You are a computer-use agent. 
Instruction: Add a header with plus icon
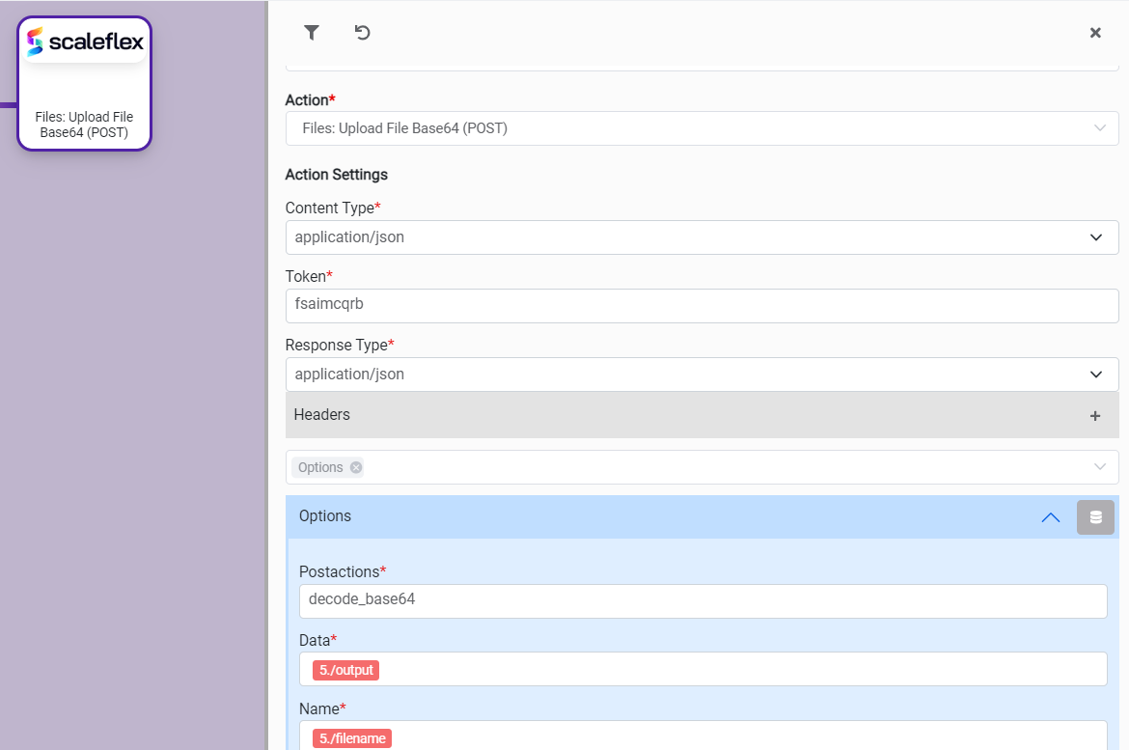1094,416
